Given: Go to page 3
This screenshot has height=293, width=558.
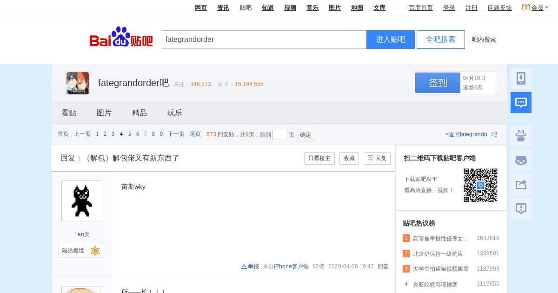Looking at the screenshot, I should click(x=113, y=134).
